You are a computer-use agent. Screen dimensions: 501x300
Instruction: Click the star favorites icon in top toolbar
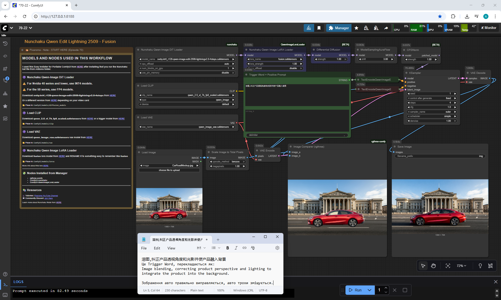point(356,28)
